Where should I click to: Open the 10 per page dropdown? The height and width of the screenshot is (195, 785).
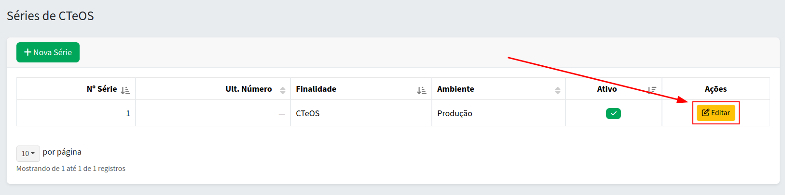point(28,154)
